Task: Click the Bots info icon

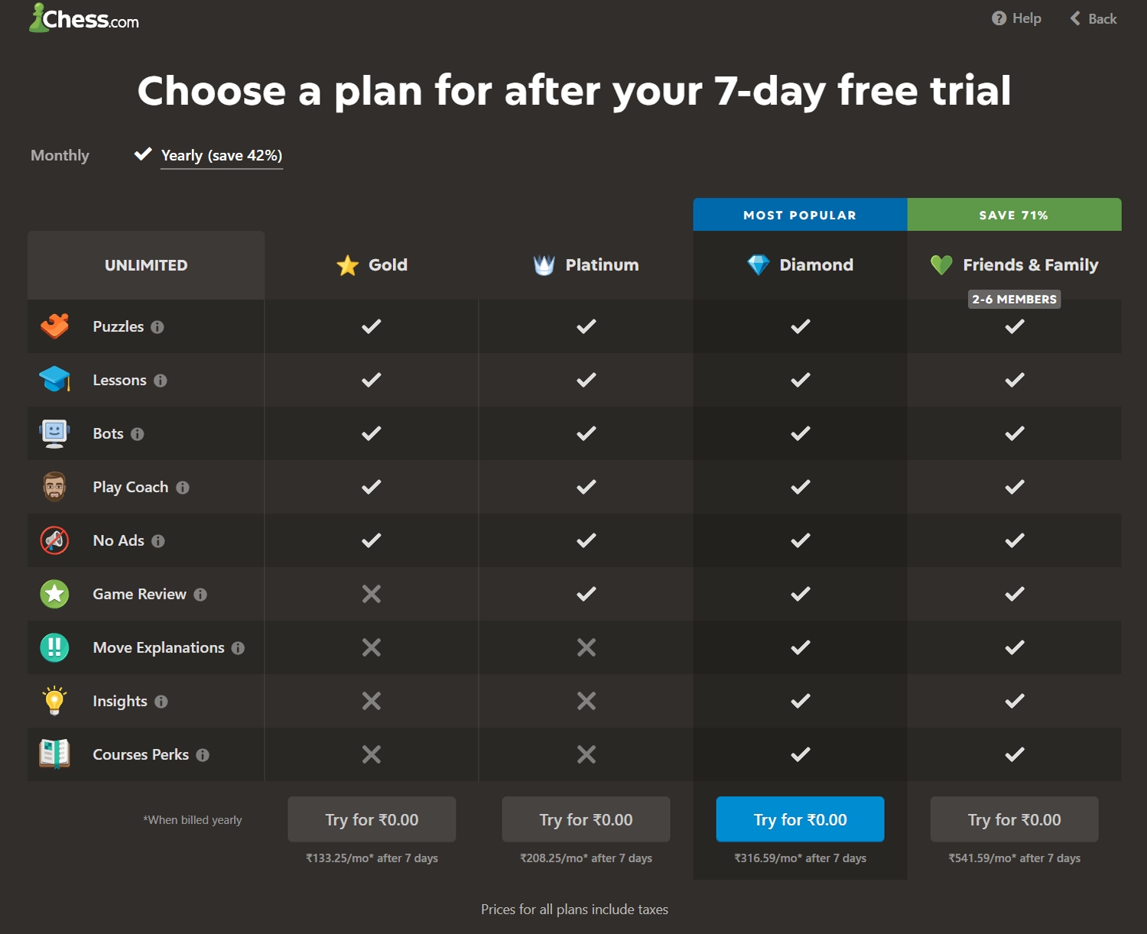Action: (138, 434)
